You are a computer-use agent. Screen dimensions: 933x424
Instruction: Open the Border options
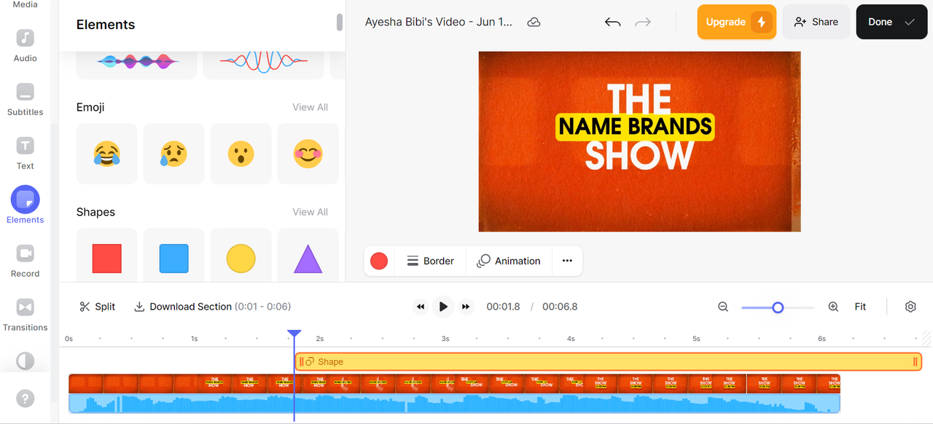point(430,261)
